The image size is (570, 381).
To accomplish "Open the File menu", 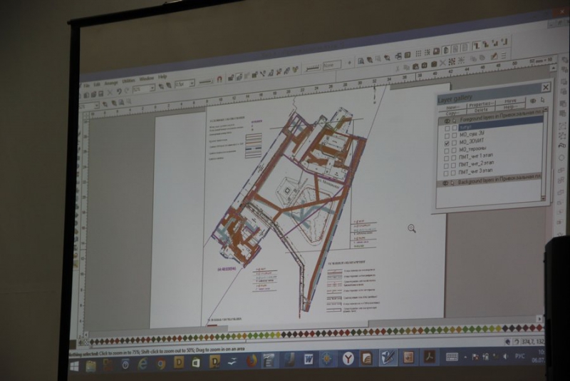I will click(87, 85).
